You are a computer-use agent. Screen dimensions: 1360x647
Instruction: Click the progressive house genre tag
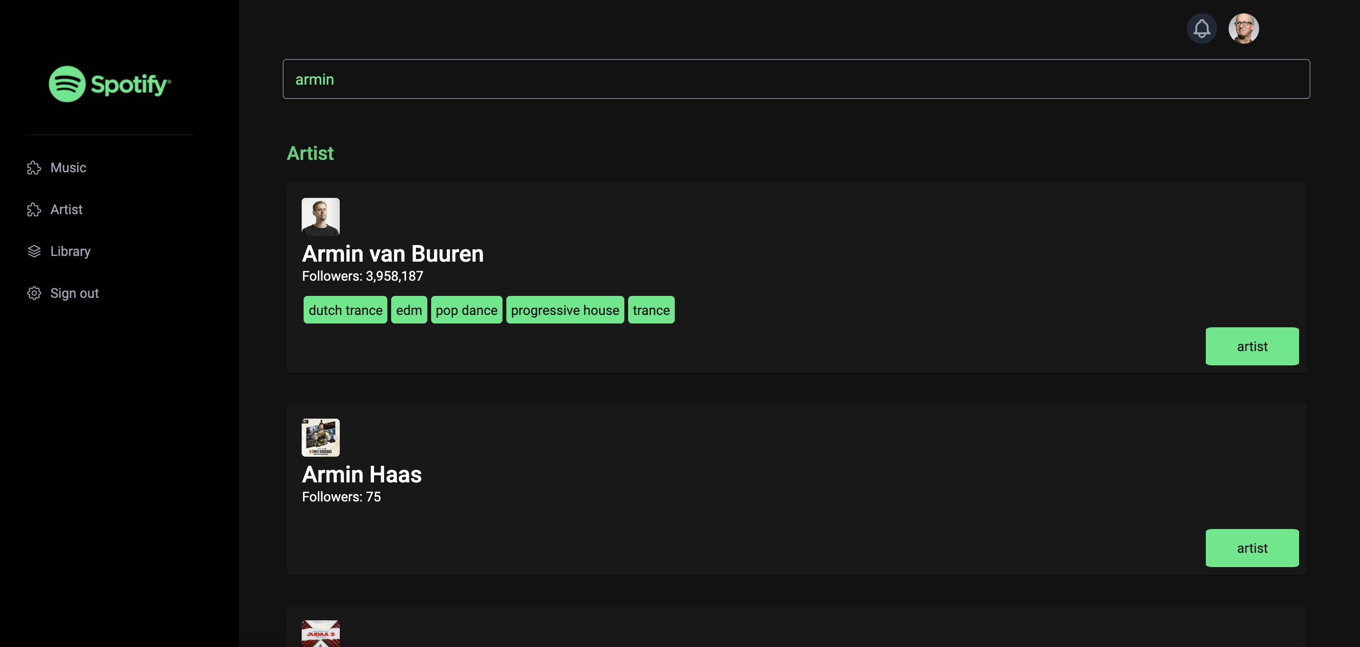tap(565, 310)
